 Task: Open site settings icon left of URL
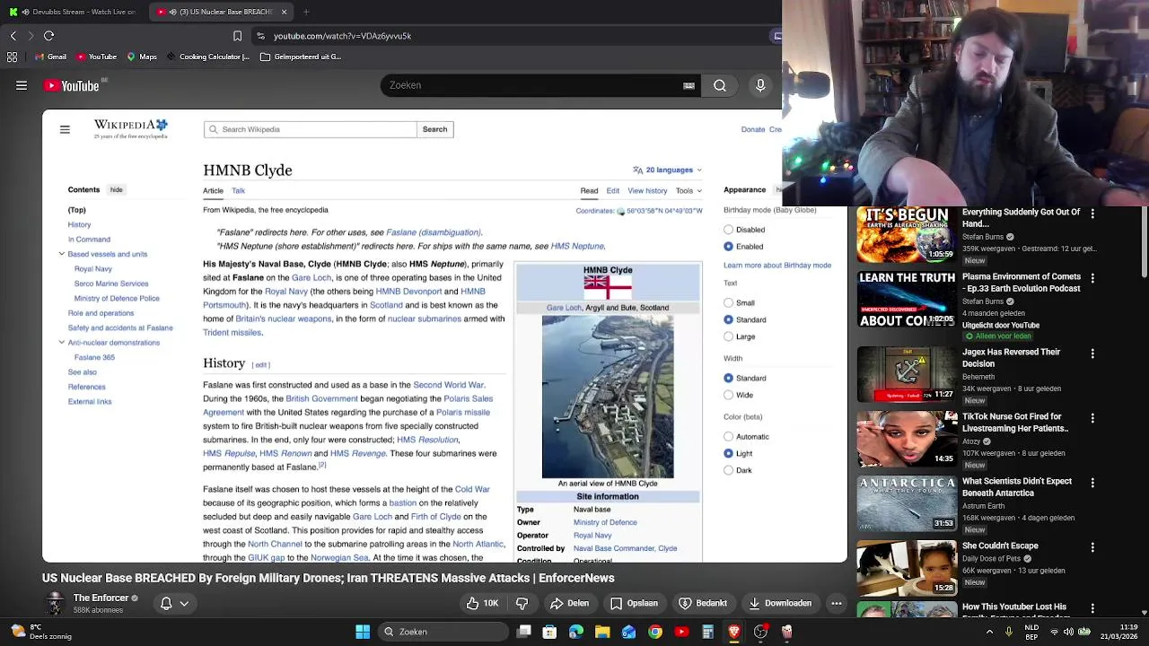pyautogui.click(x=260, y=36)
